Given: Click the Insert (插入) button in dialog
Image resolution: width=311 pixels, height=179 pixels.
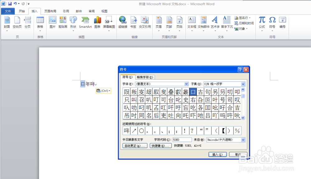Looking at the screenshot, I should coord(217,154).
